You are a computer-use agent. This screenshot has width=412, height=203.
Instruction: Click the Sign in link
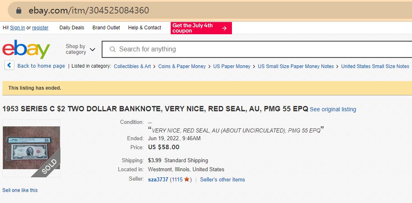click(x=17, y=28)
